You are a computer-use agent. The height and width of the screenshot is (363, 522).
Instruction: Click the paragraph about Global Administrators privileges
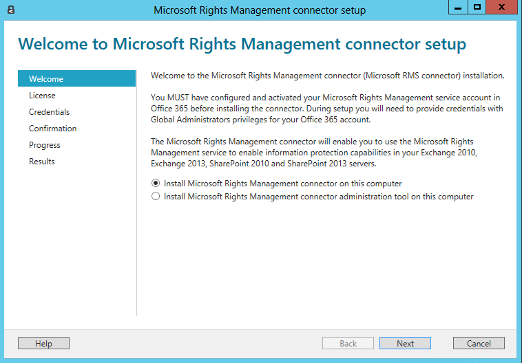tap(327, 109)
